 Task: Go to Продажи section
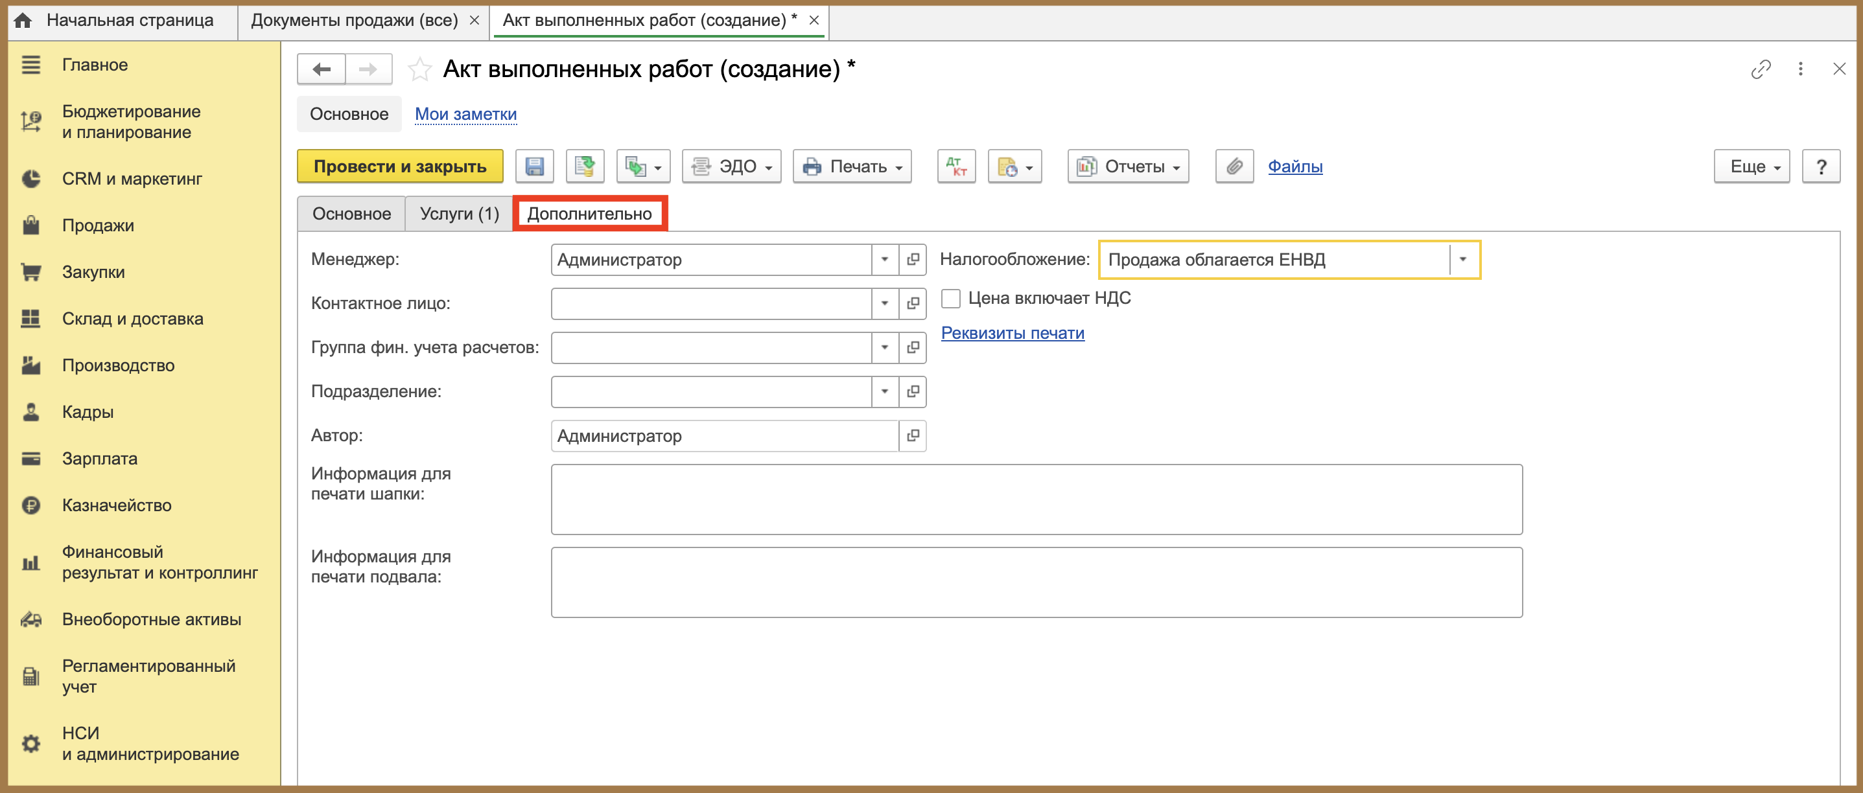pos(98,225)
